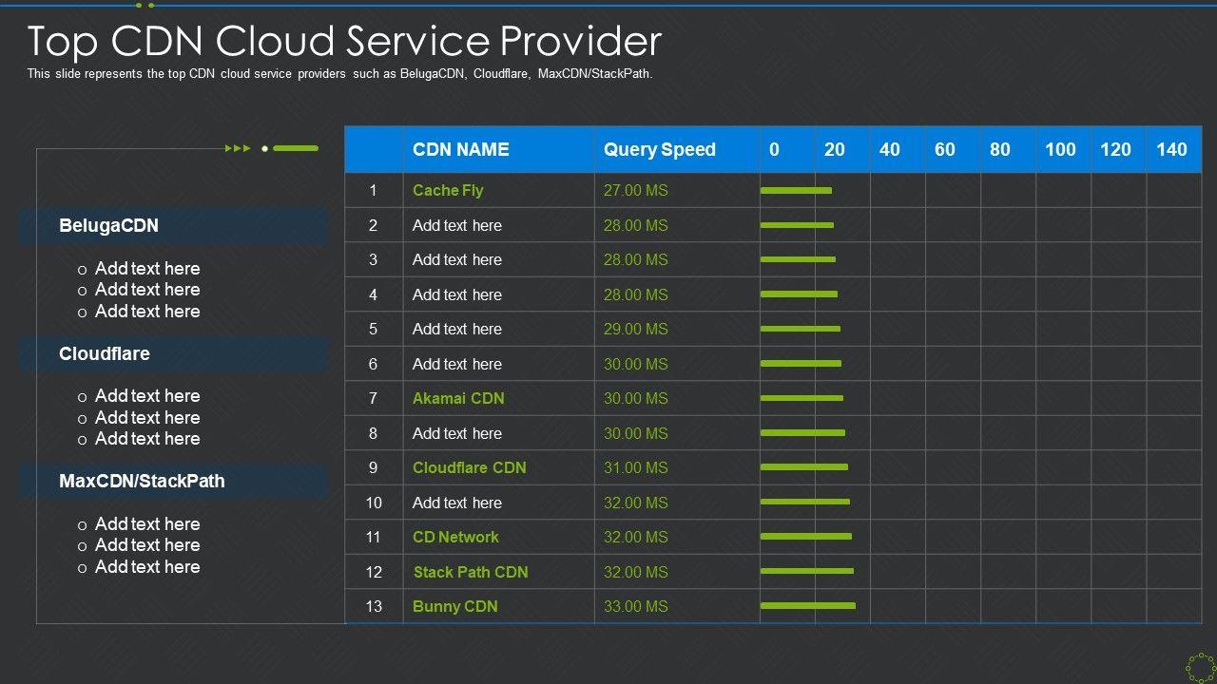The height and width of the screenshot is (684, 1217).
Task: Click the green speed bar for Cache Fly
Action: pos(797,190)
